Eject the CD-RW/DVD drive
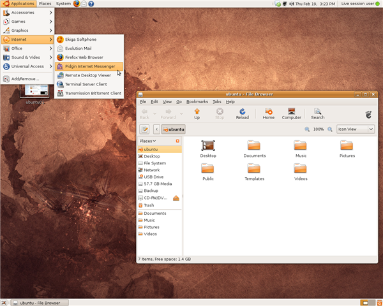383x306 pixels. (x=176, y=198)
